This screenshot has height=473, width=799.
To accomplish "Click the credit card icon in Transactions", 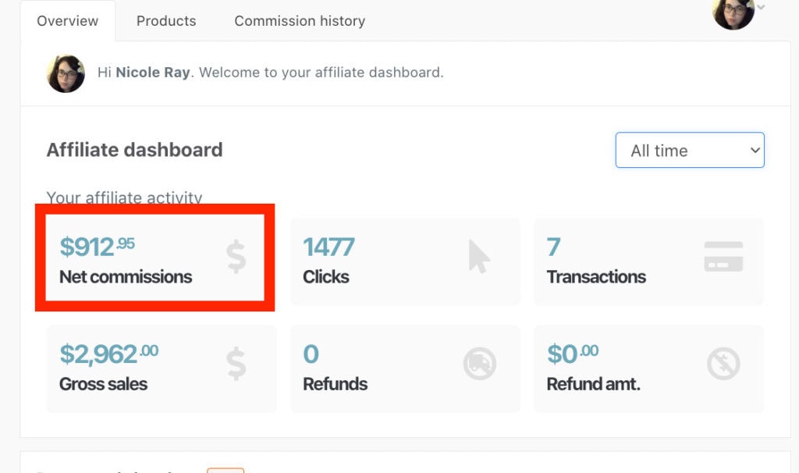I will pos(723,256).
